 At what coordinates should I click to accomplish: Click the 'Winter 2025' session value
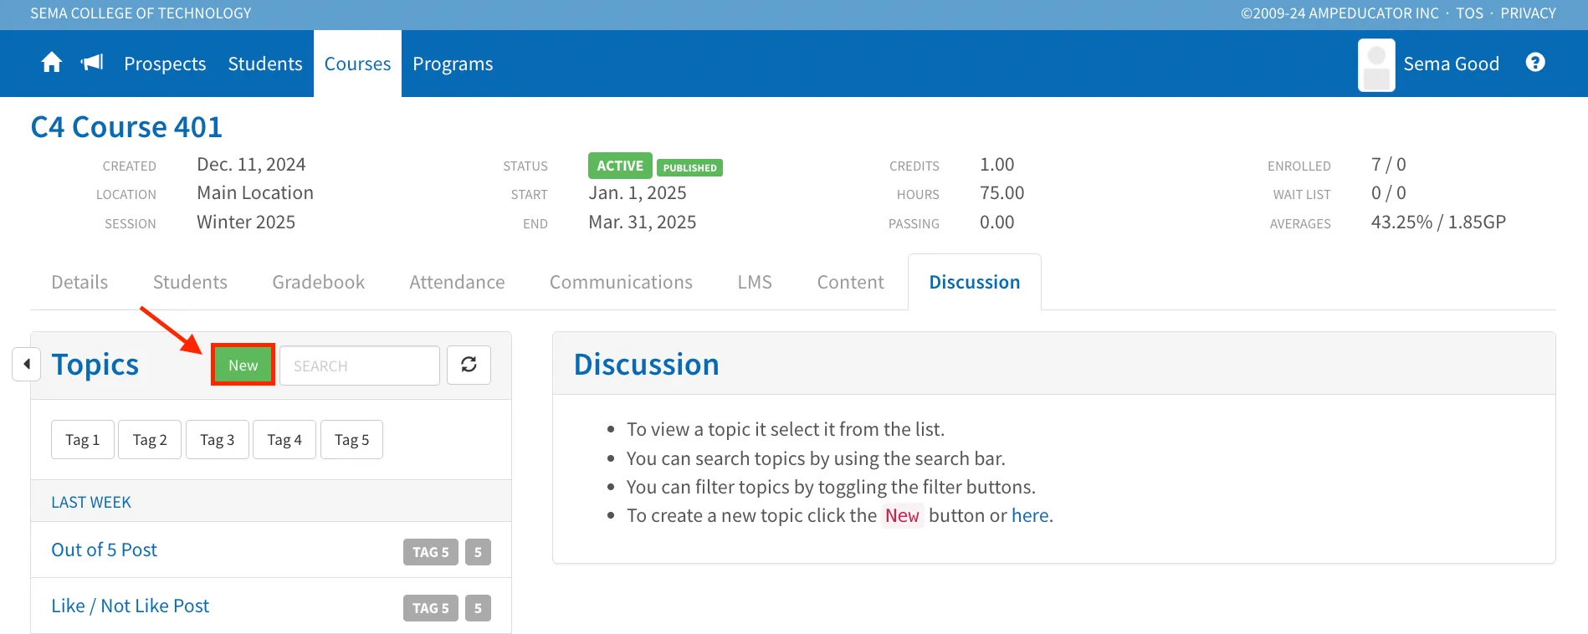point(246,222)
